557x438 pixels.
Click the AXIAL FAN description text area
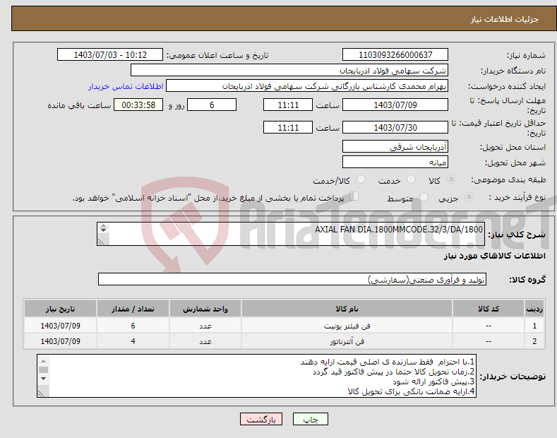pos(291,234)
